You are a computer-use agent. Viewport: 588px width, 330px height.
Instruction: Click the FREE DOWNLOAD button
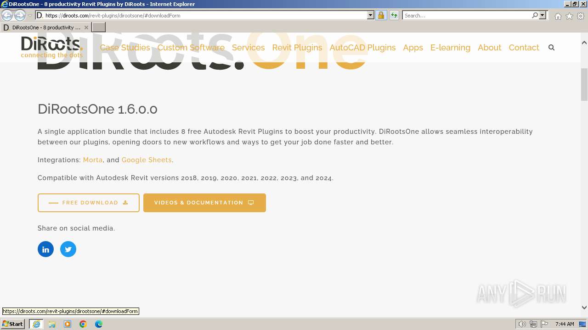click(x=89, y=203)
